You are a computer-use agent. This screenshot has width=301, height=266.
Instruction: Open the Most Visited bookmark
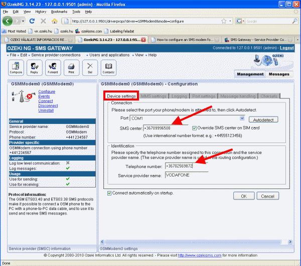(14, 31)
